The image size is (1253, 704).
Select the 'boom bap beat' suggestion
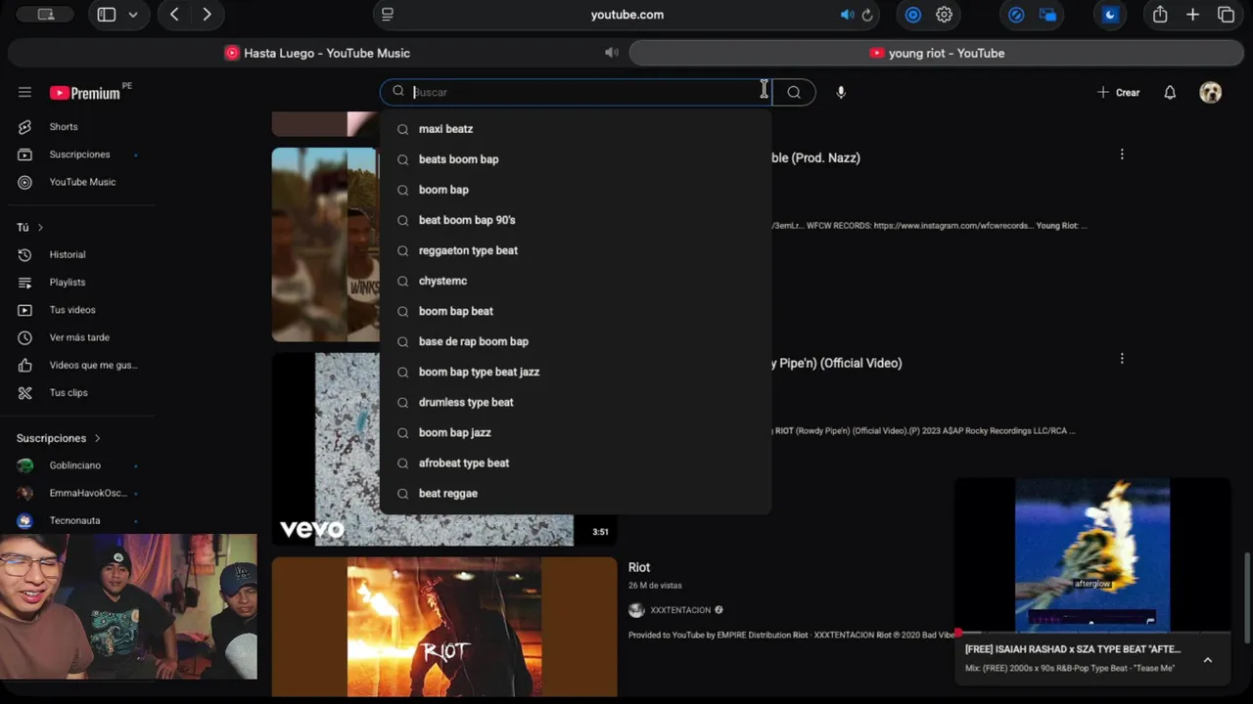[x=576, y=311]
